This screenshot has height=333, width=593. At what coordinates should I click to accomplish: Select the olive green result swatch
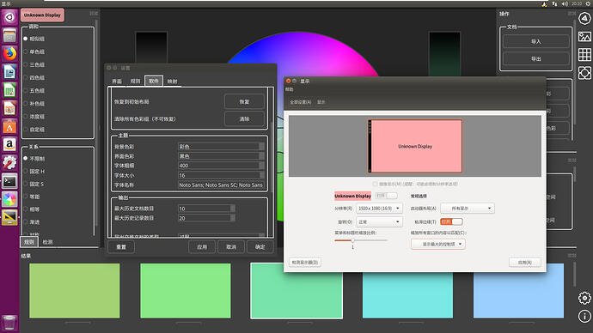[75, 291]
